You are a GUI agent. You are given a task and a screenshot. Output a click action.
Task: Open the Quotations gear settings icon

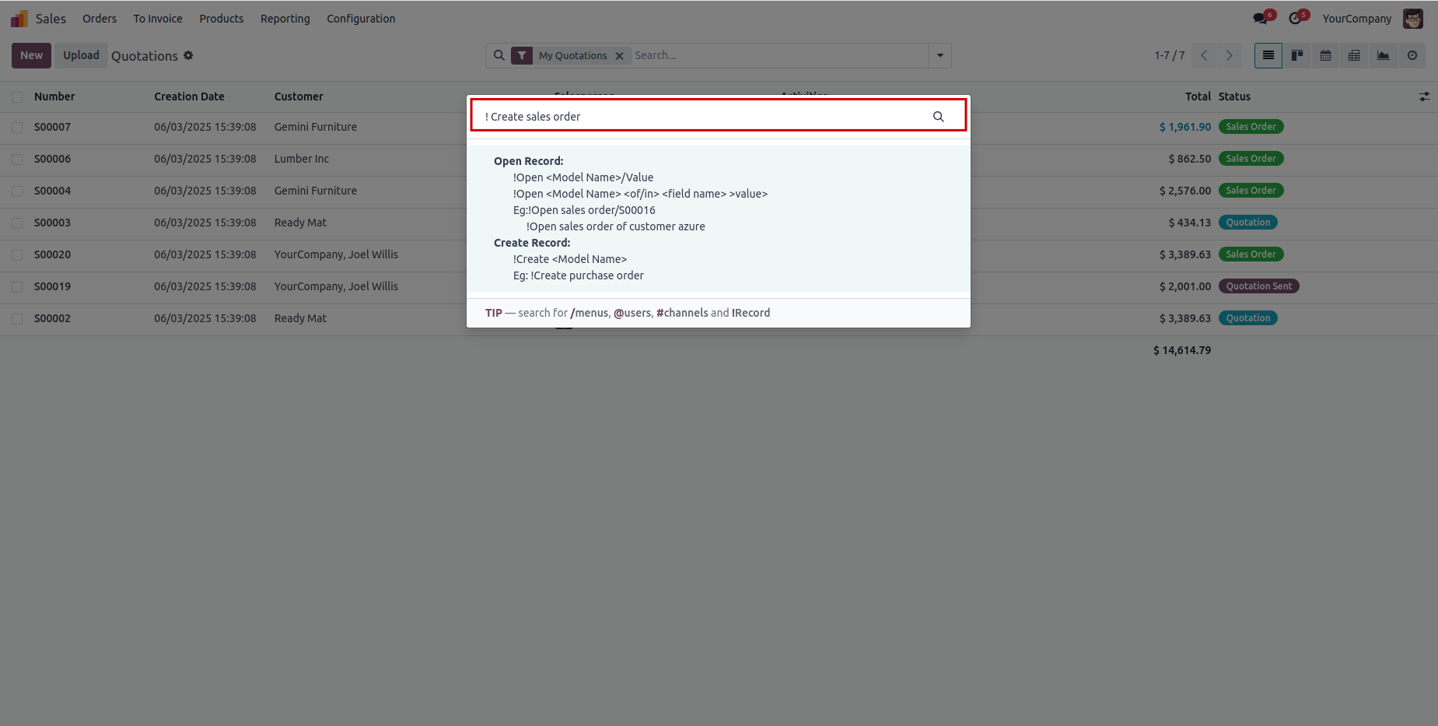pyautogui.click(x=188, y=55)
